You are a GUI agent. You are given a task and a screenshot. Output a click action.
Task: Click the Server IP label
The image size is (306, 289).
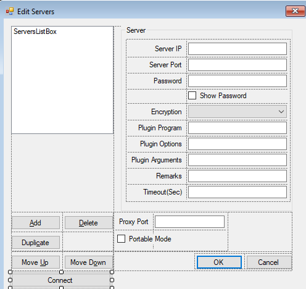[x=168, y=49]
